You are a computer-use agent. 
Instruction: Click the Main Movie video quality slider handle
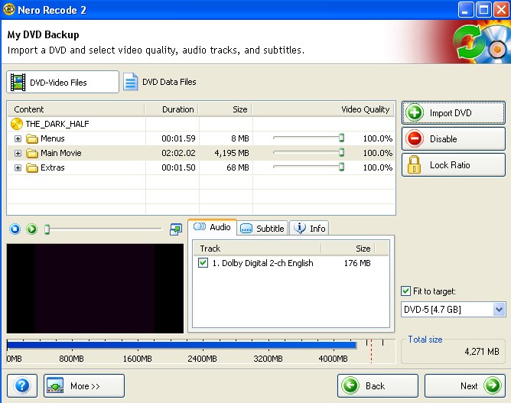(x=341, y=152)
